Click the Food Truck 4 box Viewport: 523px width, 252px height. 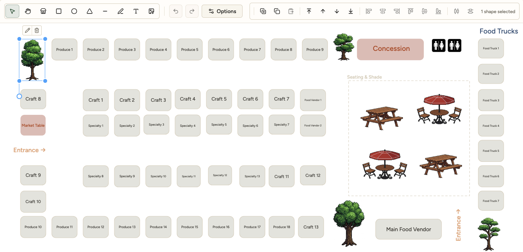[491, 126]
